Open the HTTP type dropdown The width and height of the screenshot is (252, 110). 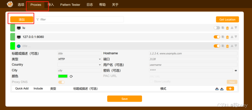[x=80, y=59]
